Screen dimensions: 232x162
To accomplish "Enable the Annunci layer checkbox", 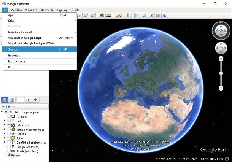I will tap(9, 116).
